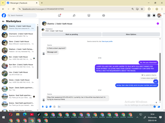This screenshot has height=123, width=165.
Task: Choose a GIF in the composer
Action: click(54, 107)
